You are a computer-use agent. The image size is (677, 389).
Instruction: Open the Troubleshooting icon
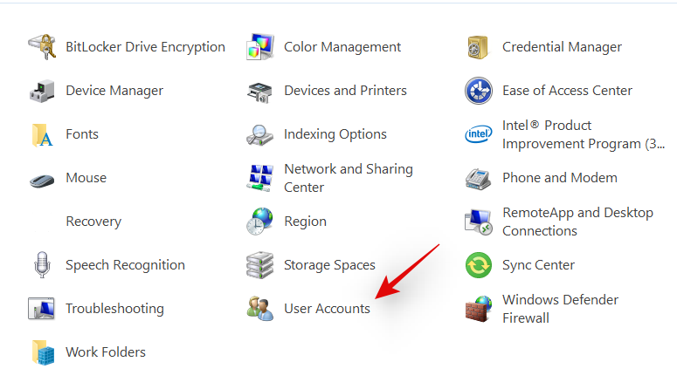pyautogui.click(x=42, y=309)
